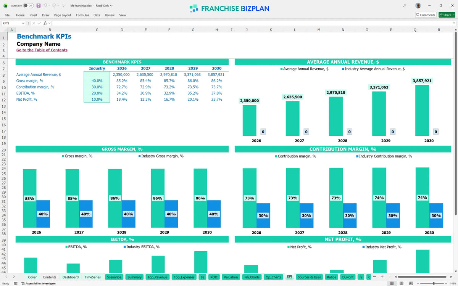Click the Comments button
Image resolution: width=458 pixels, height=286 pixels.
pos(426,15)
